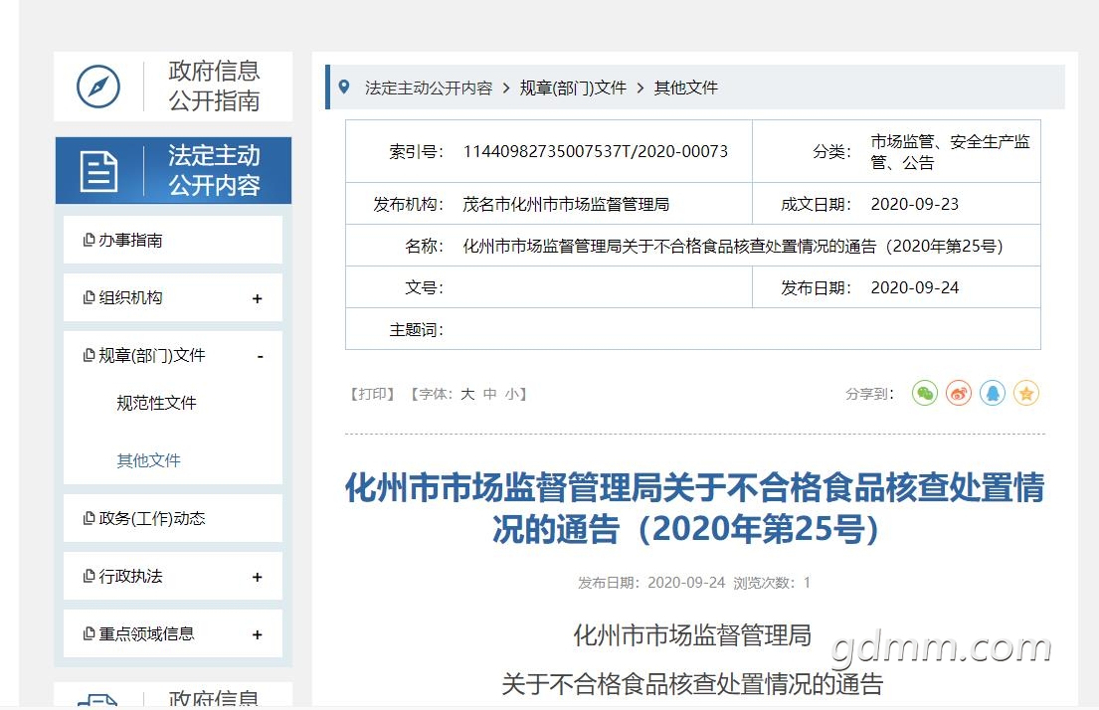Click the copy icon beside 规章(部门)文件

(89, 355)
